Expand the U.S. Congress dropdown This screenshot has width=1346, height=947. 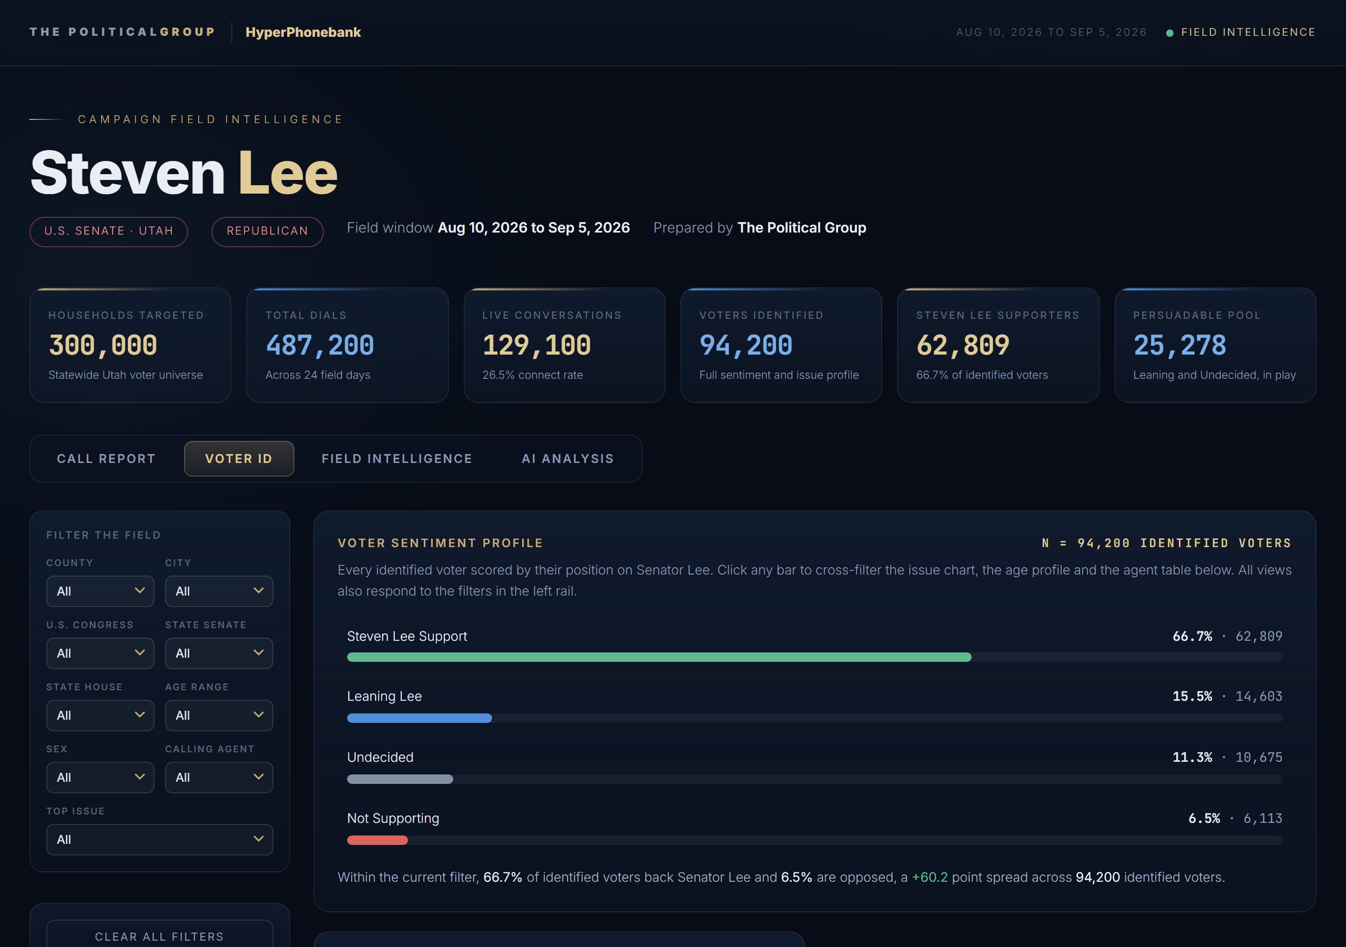click(100, 653)
